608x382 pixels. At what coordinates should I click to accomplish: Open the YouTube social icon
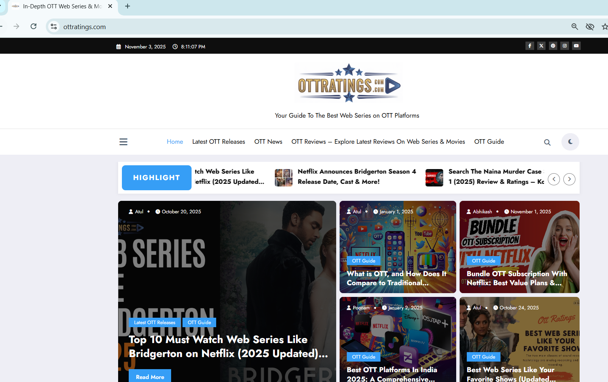tap(576, 46)
